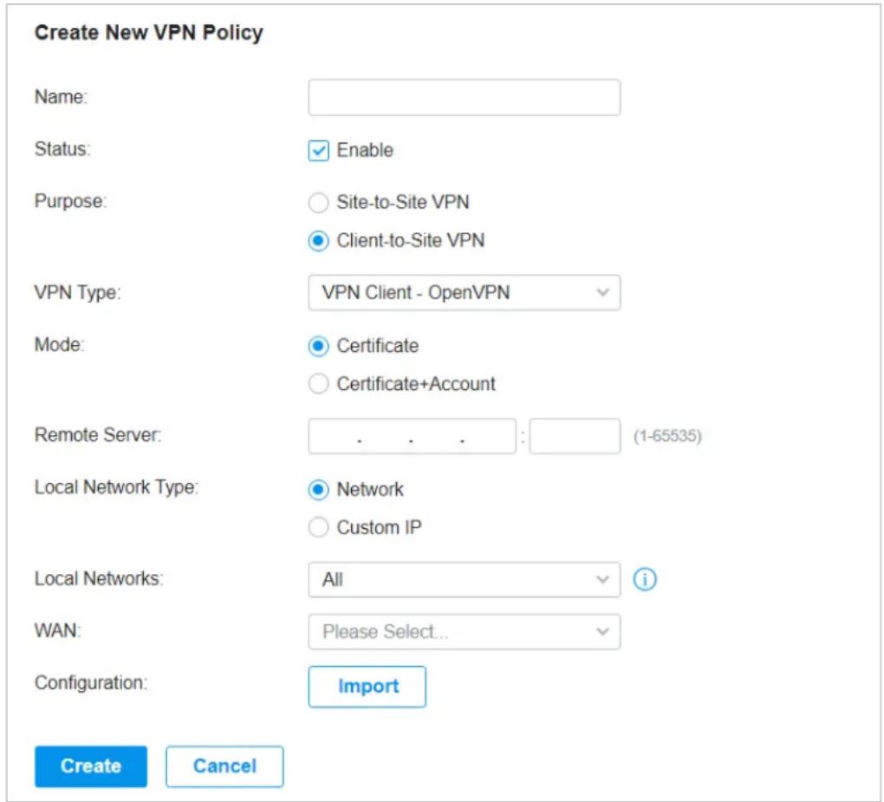Image resolution: width=884 pixels, height=802 pixels.
Task: Select the Site-to-Site VPN purpose
Action: pos(319,203)
